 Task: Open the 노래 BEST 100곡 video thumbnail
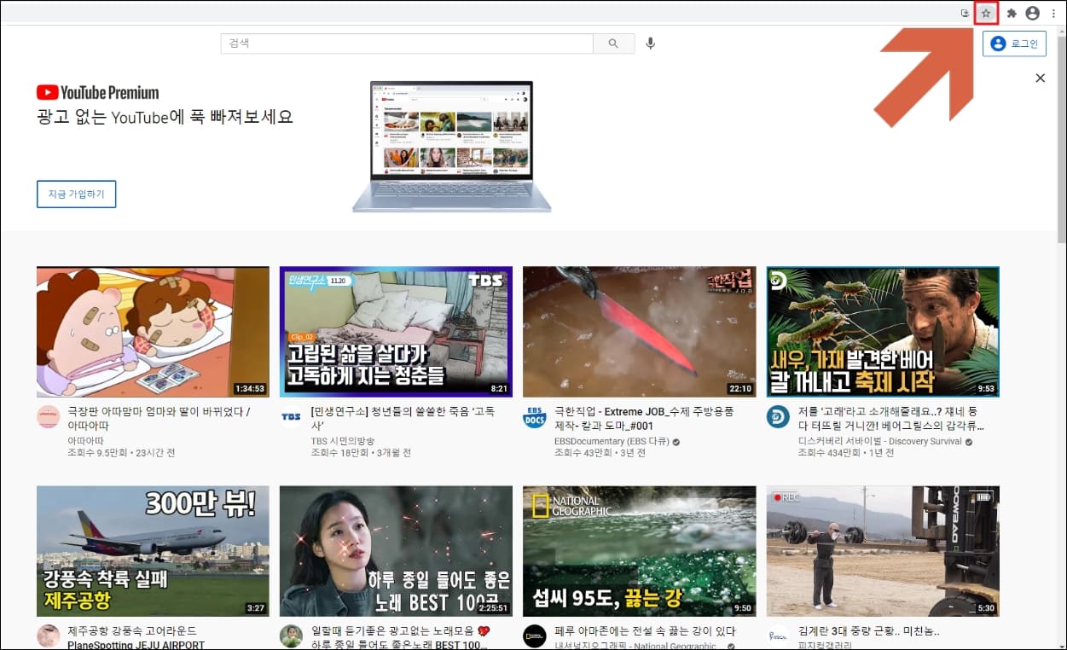(x=396, y=551)
